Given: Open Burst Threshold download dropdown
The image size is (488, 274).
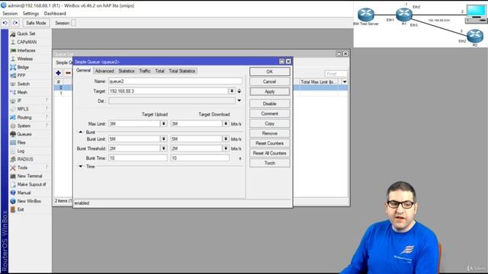Looking at the screenshot, I should pos(226,148).
